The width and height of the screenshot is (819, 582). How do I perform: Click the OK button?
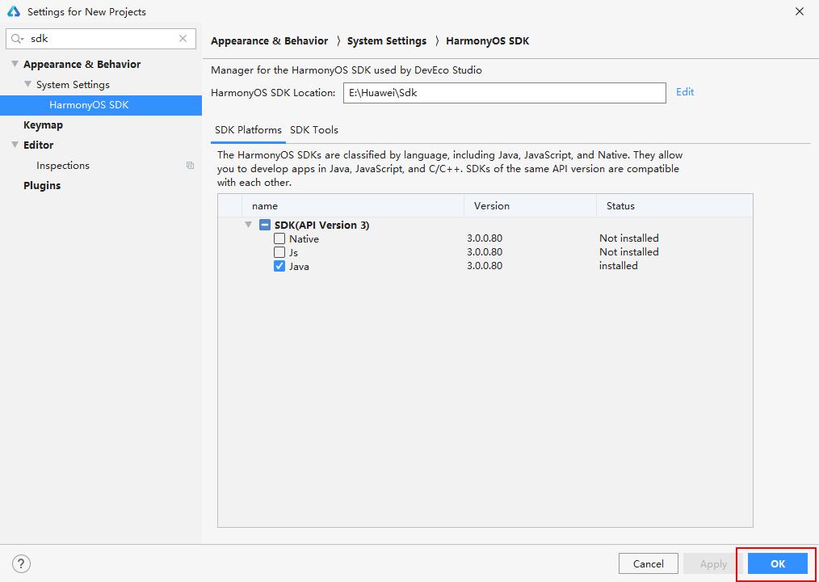pyautogui.click(x=777, y=563)
